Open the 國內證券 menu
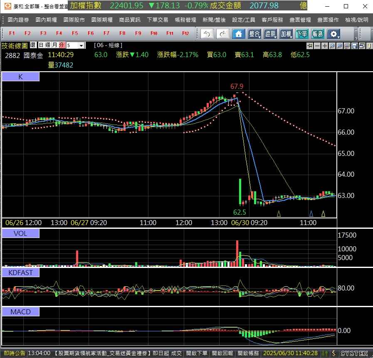This screenshot has width=373, height=358. pos(18,20)
